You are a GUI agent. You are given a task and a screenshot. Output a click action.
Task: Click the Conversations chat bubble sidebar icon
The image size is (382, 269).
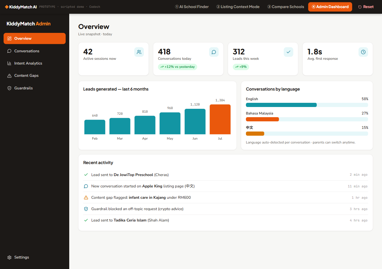[x=9, y=51]
